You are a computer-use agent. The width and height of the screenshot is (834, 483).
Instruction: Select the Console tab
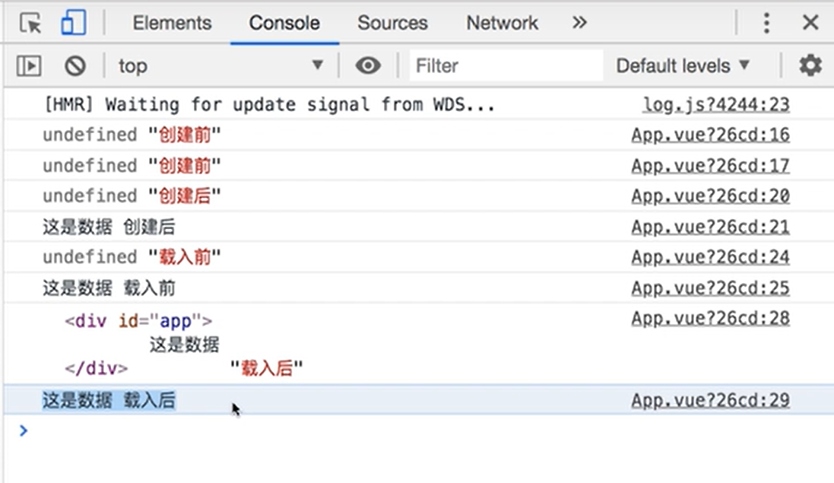(x=284, y=24)
